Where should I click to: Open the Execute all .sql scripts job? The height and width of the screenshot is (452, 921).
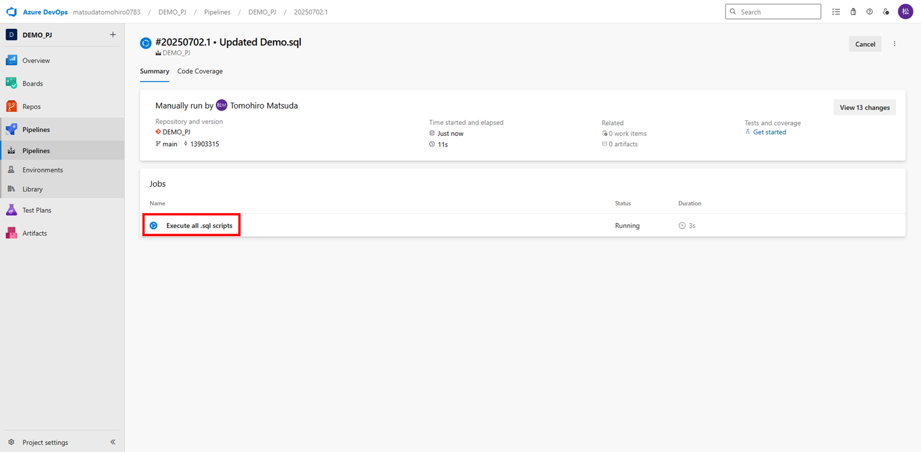(x=199, y=226)
